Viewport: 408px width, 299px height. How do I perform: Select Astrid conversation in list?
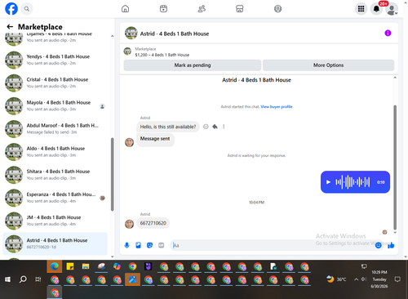coord(55,243)
